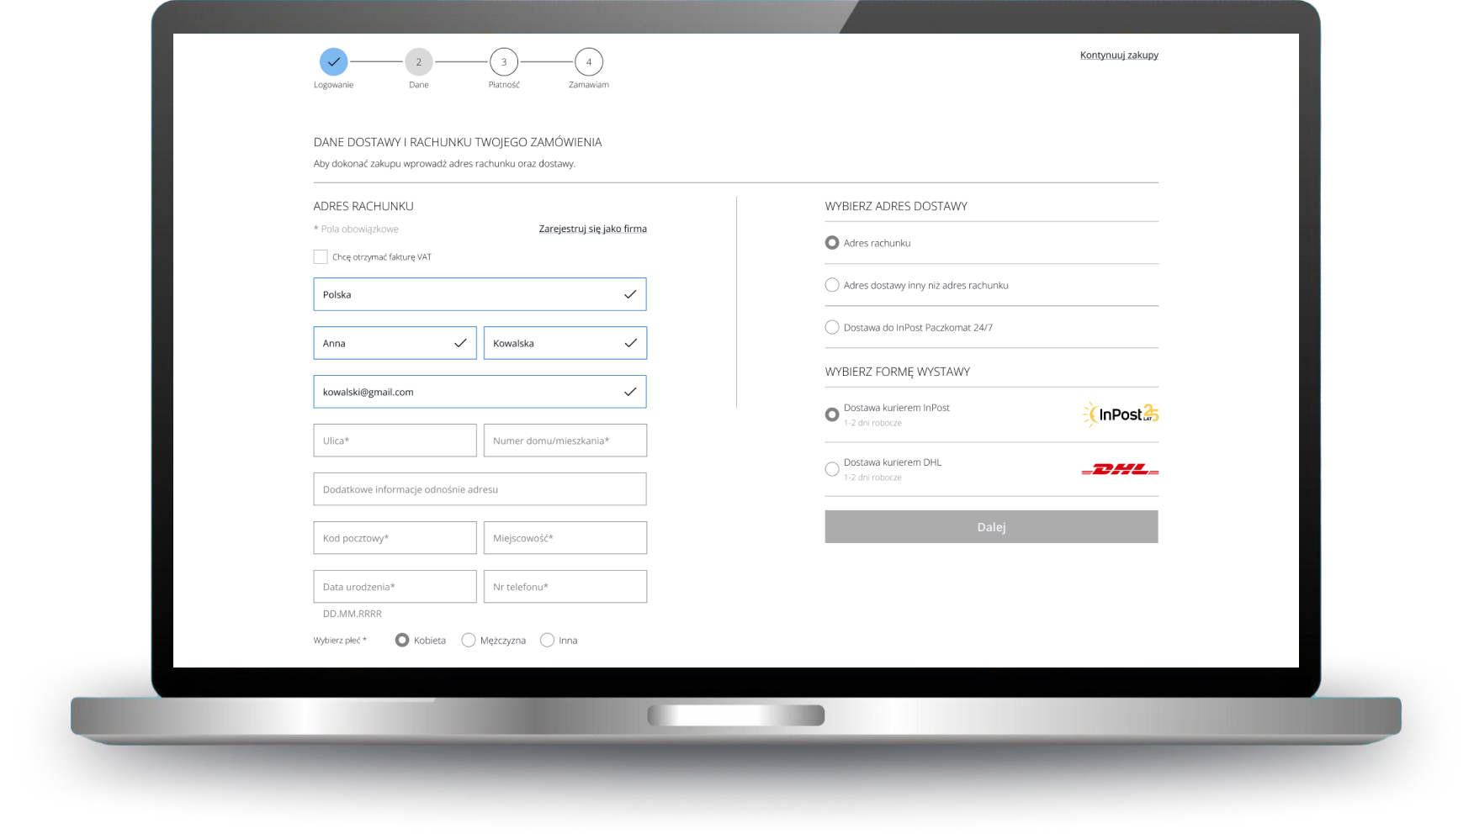This screenshot has width=1474, height=839.
Task: Click the Kod pocztowy input field
Action: click(x=395, y=538)
